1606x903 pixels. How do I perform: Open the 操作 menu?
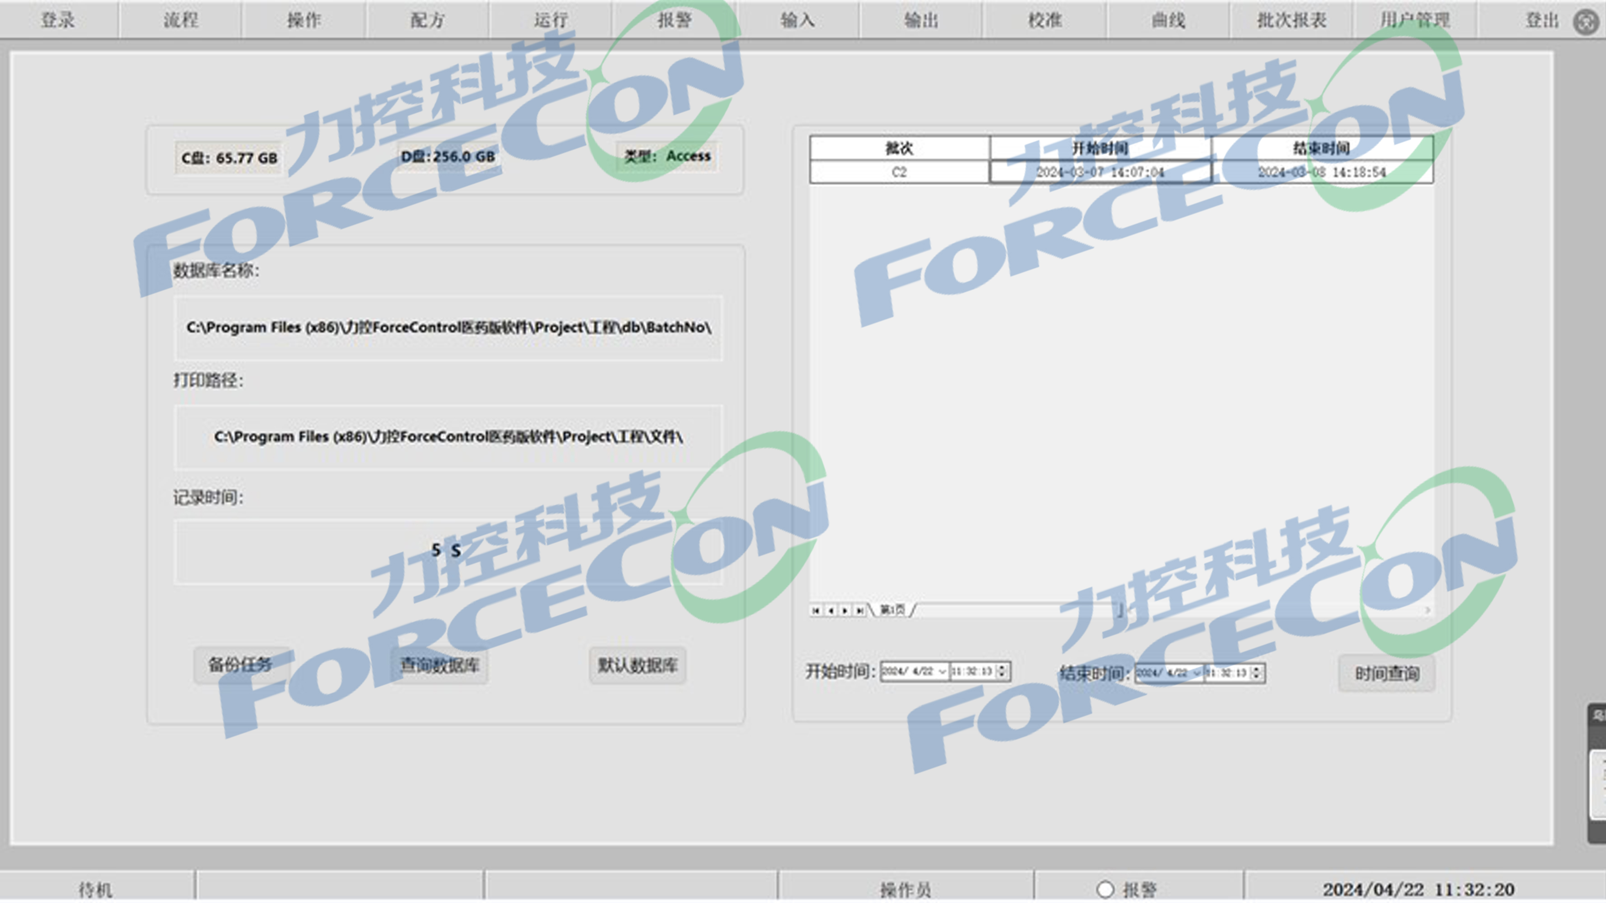pos(304,20)
